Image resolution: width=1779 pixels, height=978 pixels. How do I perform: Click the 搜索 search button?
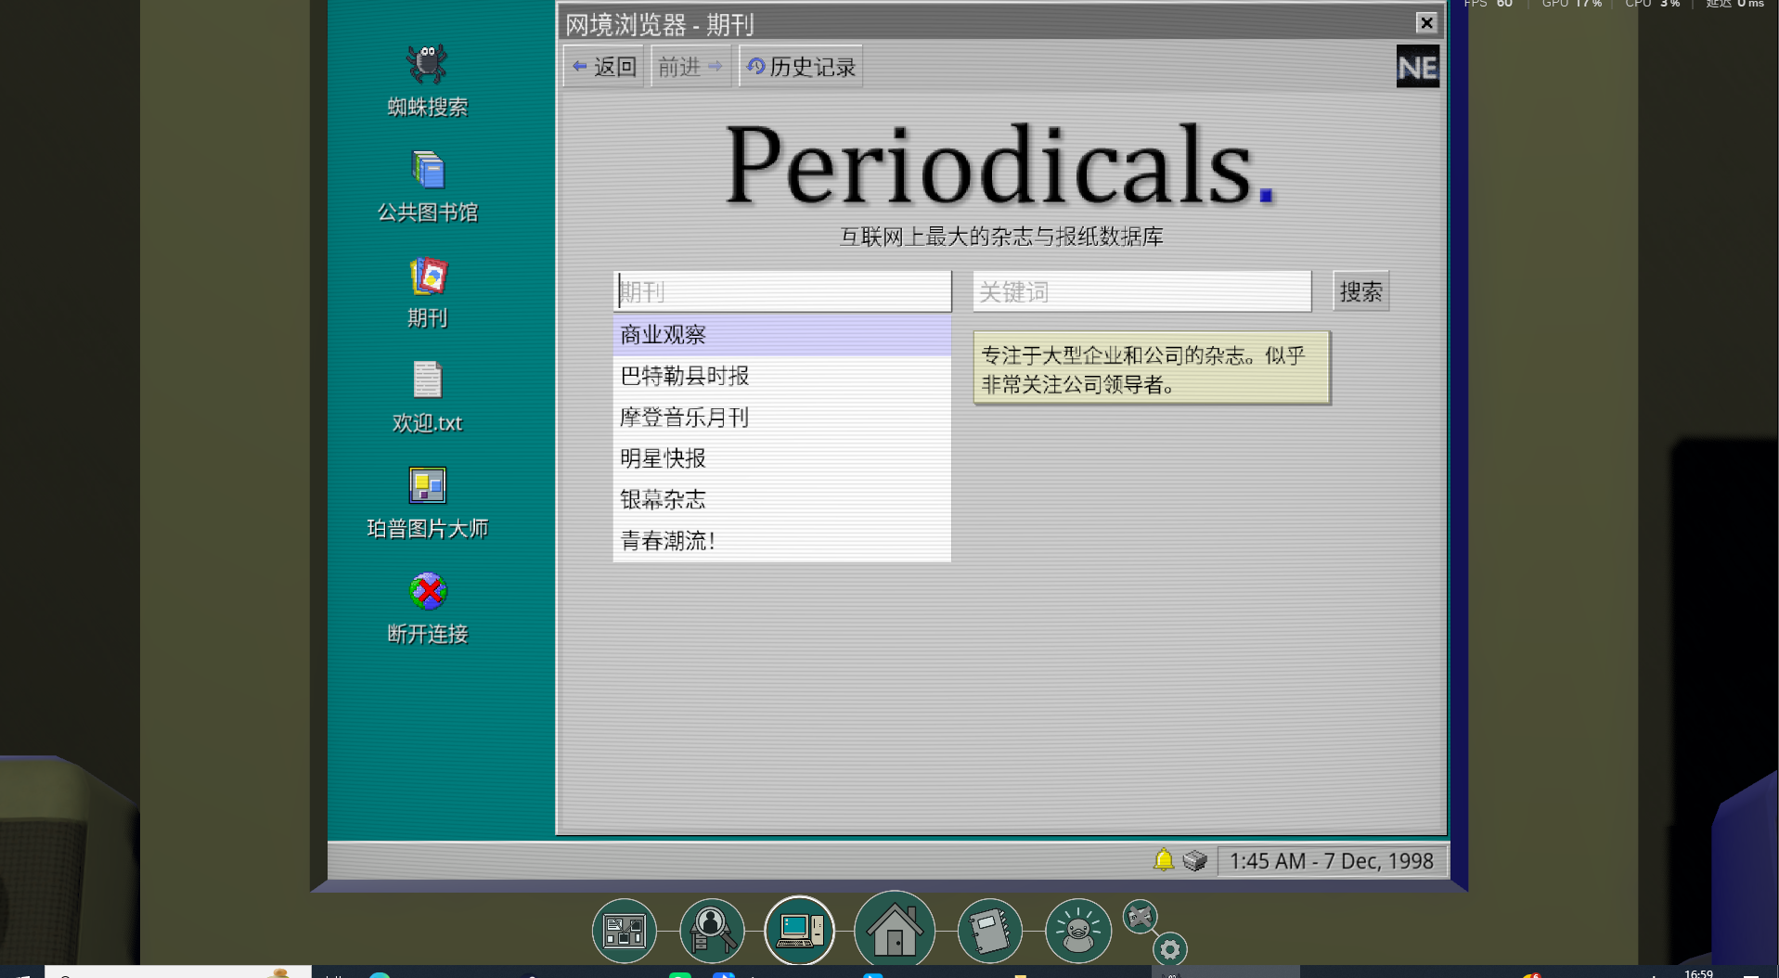[1360, 290]
